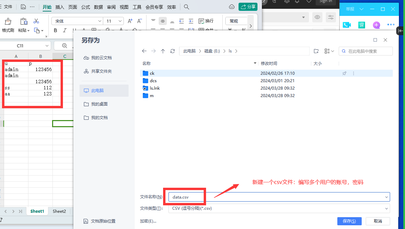Open the name box C11 dropdown
The width and height of the screenshot is (405, 229).
click(x=47, y=46)
